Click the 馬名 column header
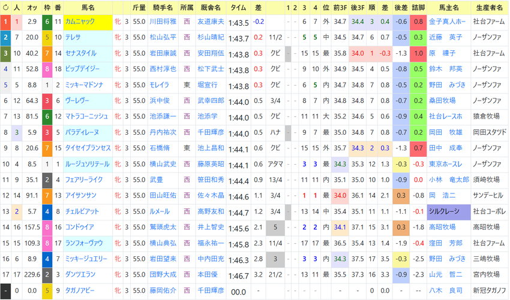 (x=88, y=7)
